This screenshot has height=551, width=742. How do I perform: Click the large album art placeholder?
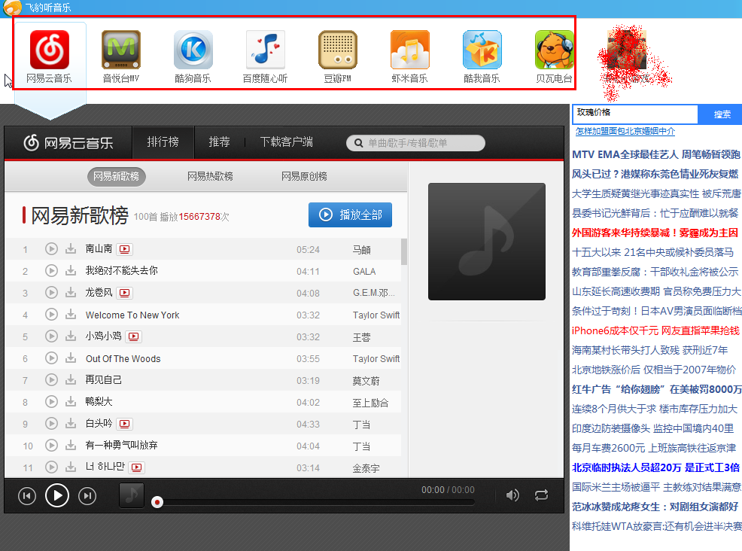pyautogui.click(x=486, y=242)
